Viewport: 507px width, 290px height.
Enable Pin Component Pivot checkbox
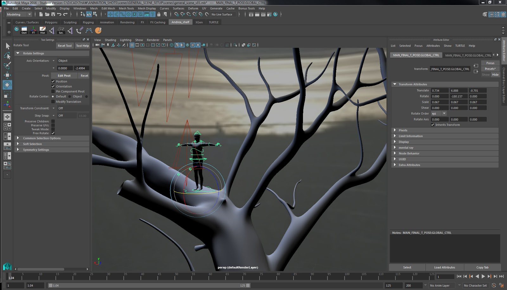(x=53, y=91)
